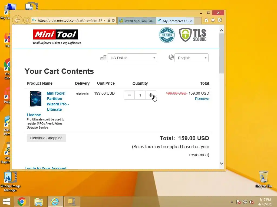Select the Recycle Bin desktop icon
Image resolution: width=277 pixels, height=207 pixels.
pos(263,179)
